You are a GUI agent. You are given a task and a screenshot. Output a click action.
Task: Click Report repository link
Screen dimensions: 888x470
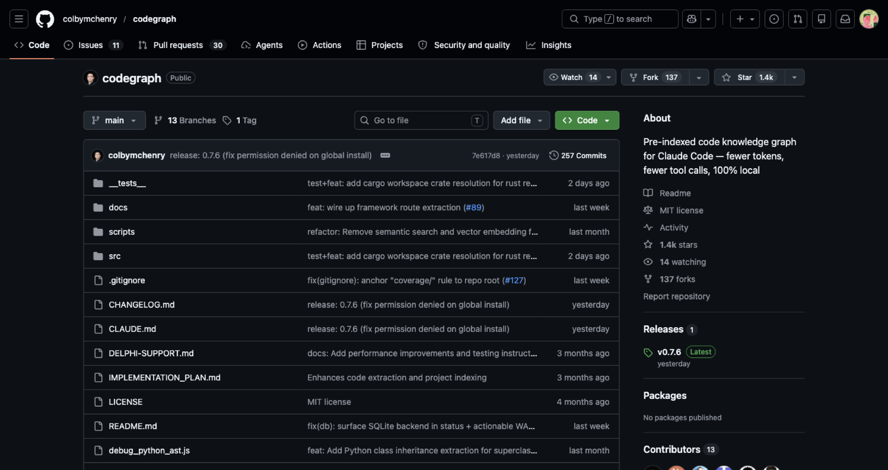point(676,297)
